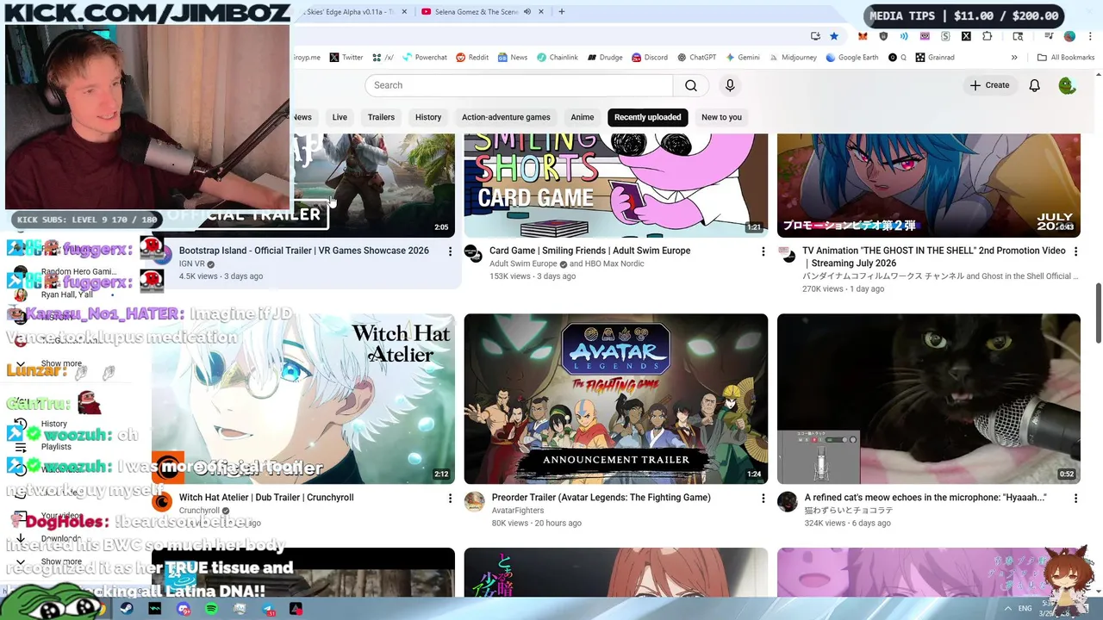The width and height of the screenshot is (1103, 620).
Task: Launch Steam from the taskbar
Action: (x=127, y=609)
